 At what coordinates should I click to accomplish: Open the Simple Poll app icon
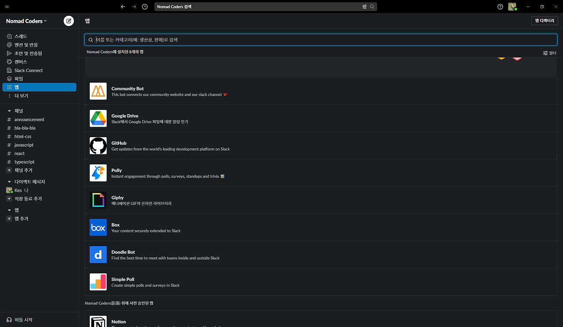[x=98, y=282]
